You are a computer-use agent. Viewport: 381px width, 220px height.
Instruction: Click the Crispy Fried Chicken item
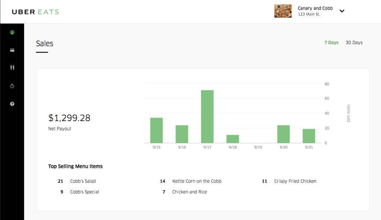(295, 181)
